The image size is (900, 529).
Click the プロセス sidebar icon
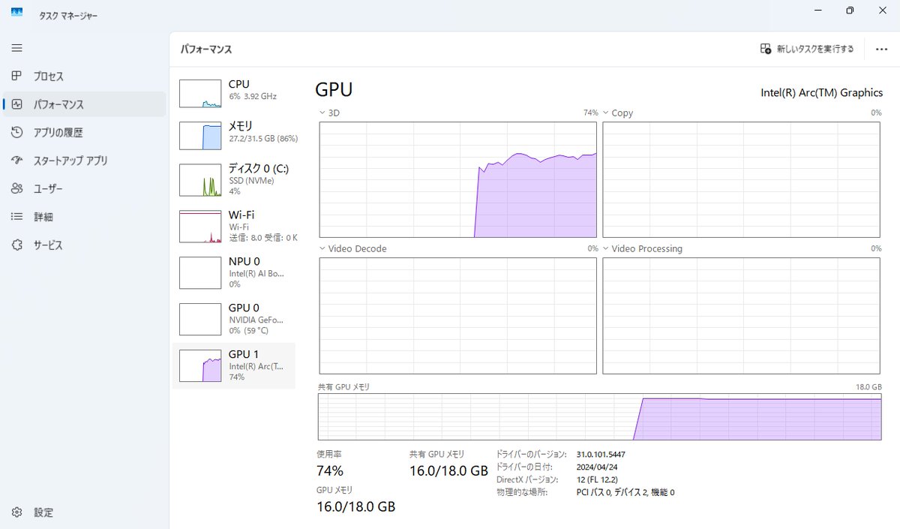tap(16, 77)
